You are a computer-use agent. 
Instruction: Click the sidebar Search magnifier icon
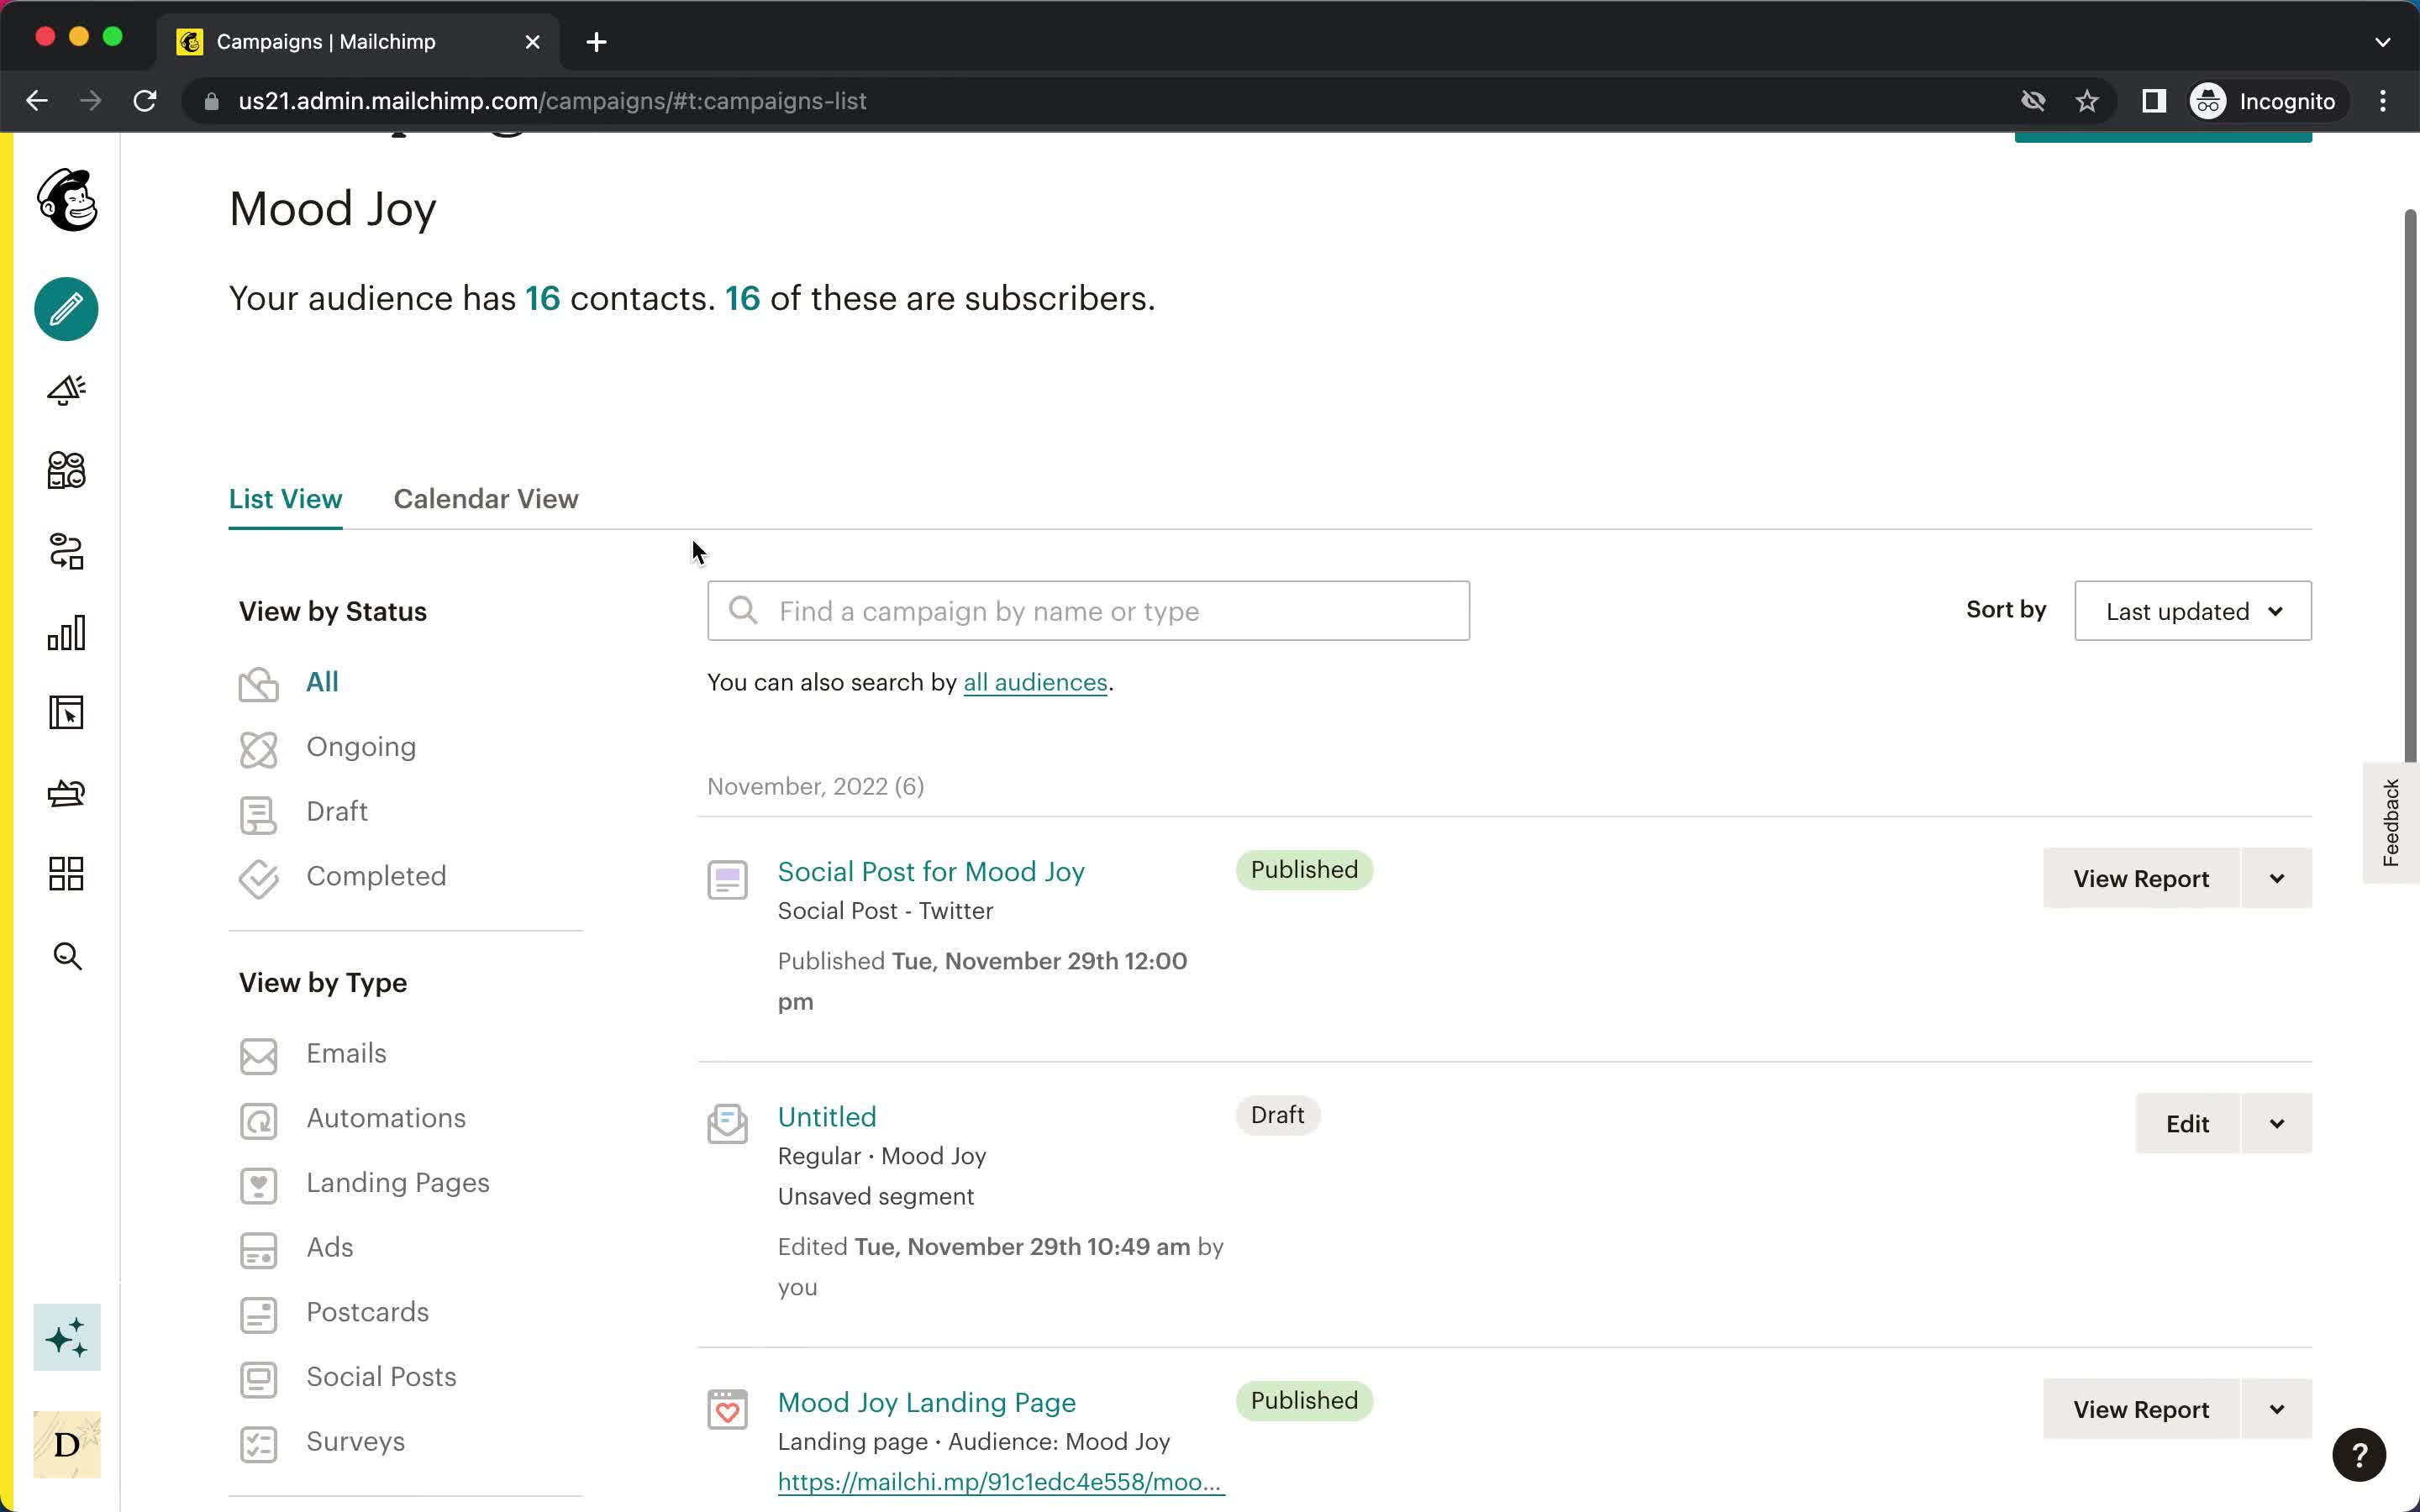point(67,956)
